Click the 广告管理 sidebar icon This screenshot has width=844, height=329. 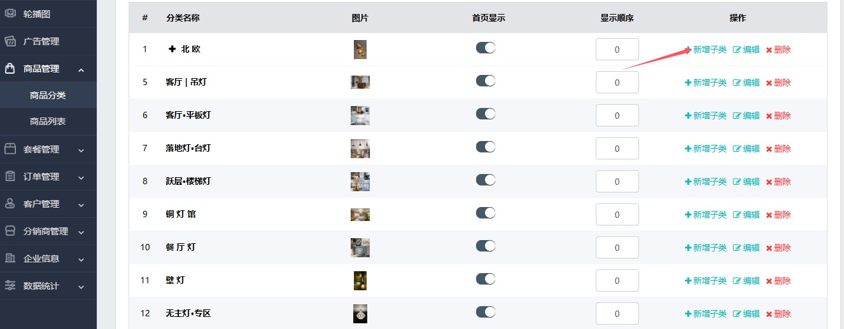point(10,41)
